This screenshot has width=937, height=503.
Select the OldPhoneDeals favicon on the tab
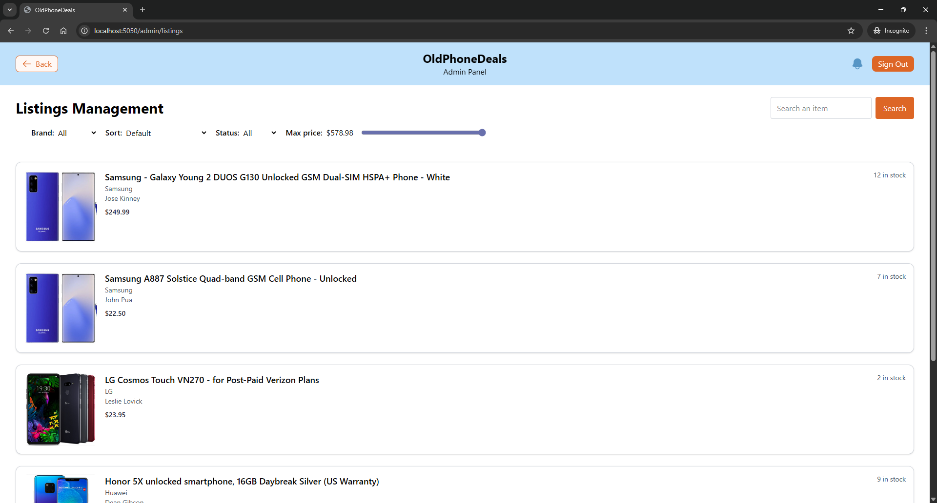[x=28, y=10]
